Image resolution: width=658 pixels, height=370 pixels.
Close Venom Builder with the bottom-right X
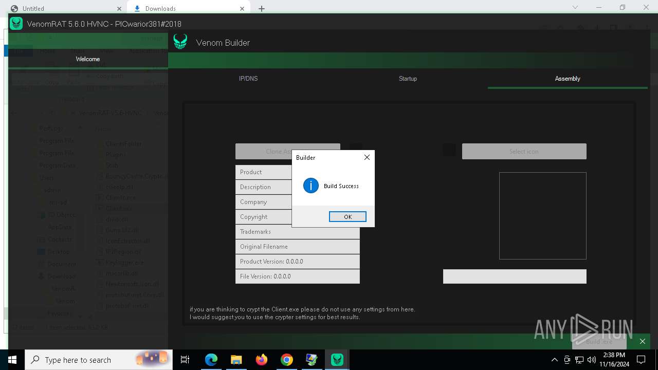(642, 341)
